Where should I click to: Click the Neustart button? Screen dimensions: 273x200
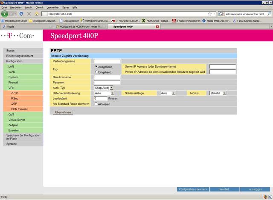click(x=224, y=189)
